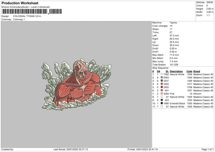Click the barcode under the worksheet title
Viewport: 215px width, 152px height.
tap(32, 11)
